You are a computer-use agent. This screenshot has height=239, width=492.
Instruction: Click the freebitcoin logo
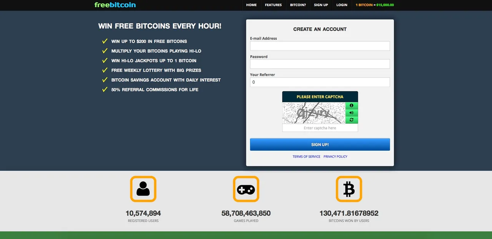click(x=115, y=5)
